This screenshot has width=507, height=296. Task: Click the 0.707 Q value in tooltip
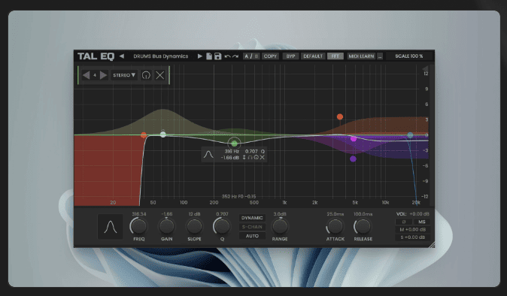(251, 152)
